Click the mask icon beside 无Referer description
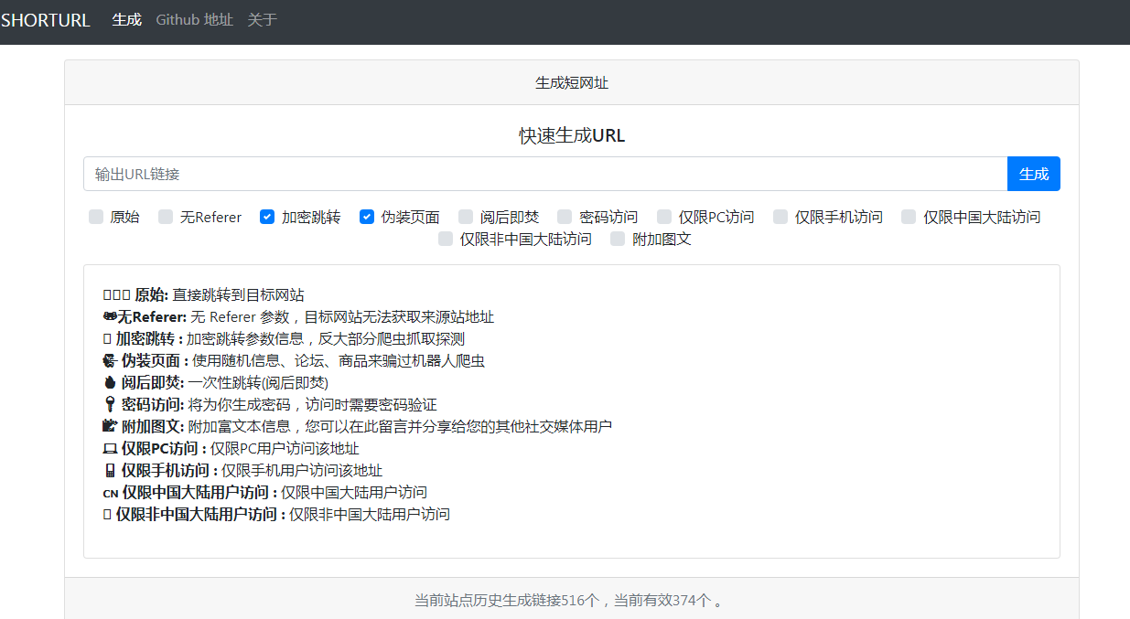 (110, 317)
